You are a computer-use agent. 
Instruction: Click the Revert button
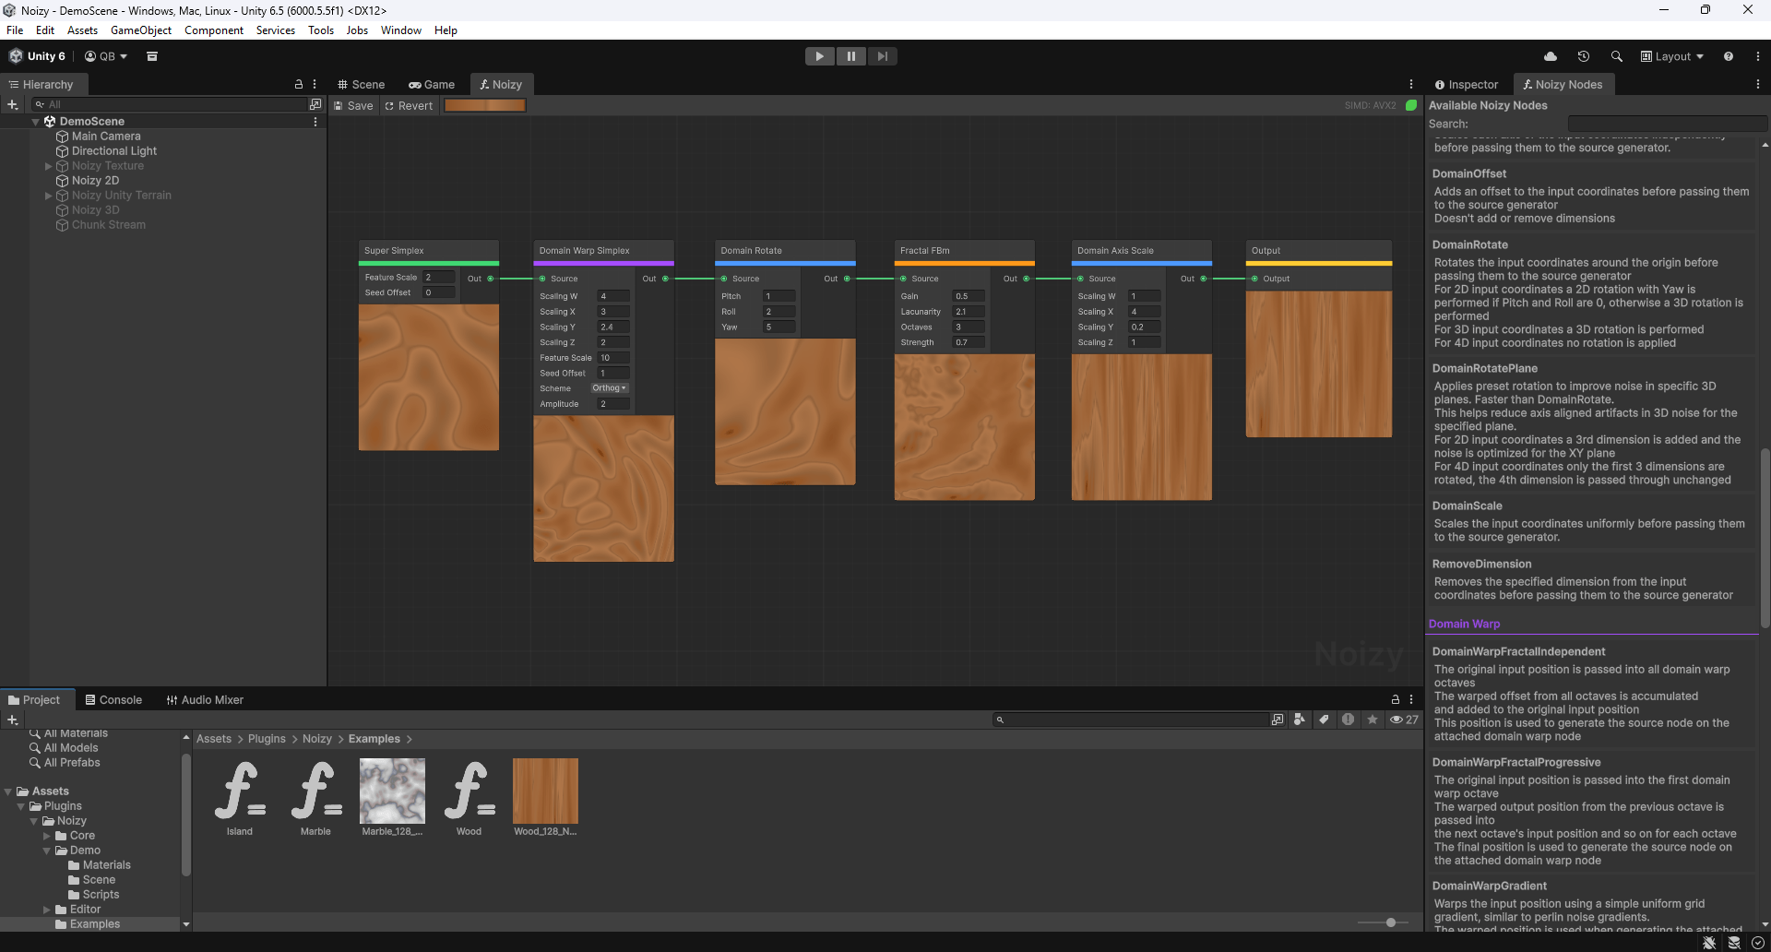click(409, 105)
